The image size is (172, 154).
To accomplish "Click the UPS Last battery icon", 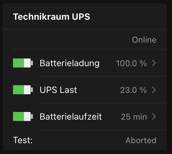I will pyautogui.click(x=23, y=90).
